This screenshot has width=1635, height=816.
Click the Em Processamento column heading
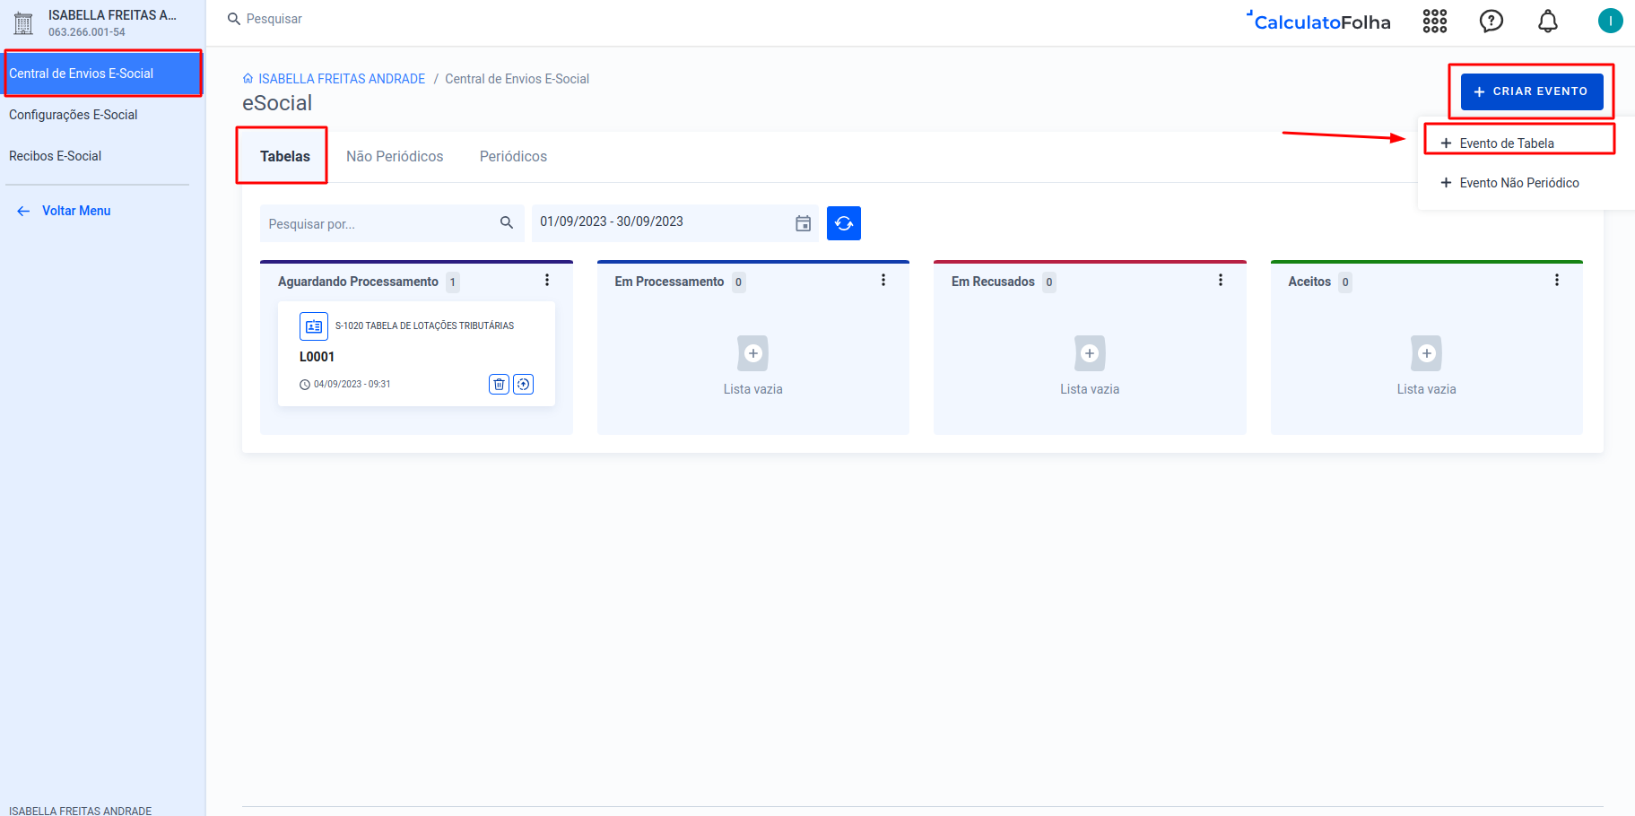[669, 282]
